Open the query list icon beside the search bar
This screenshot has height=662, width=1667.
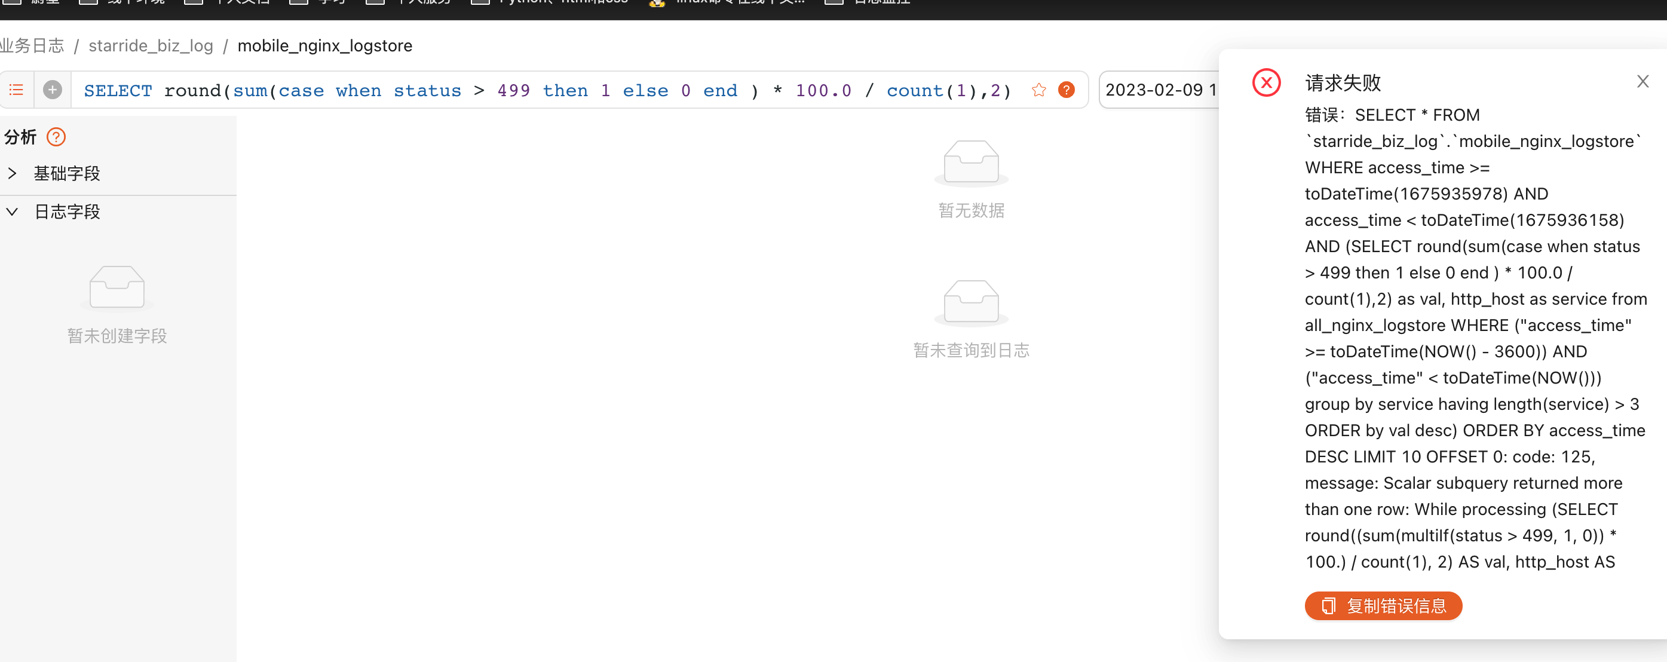point(16,89)
